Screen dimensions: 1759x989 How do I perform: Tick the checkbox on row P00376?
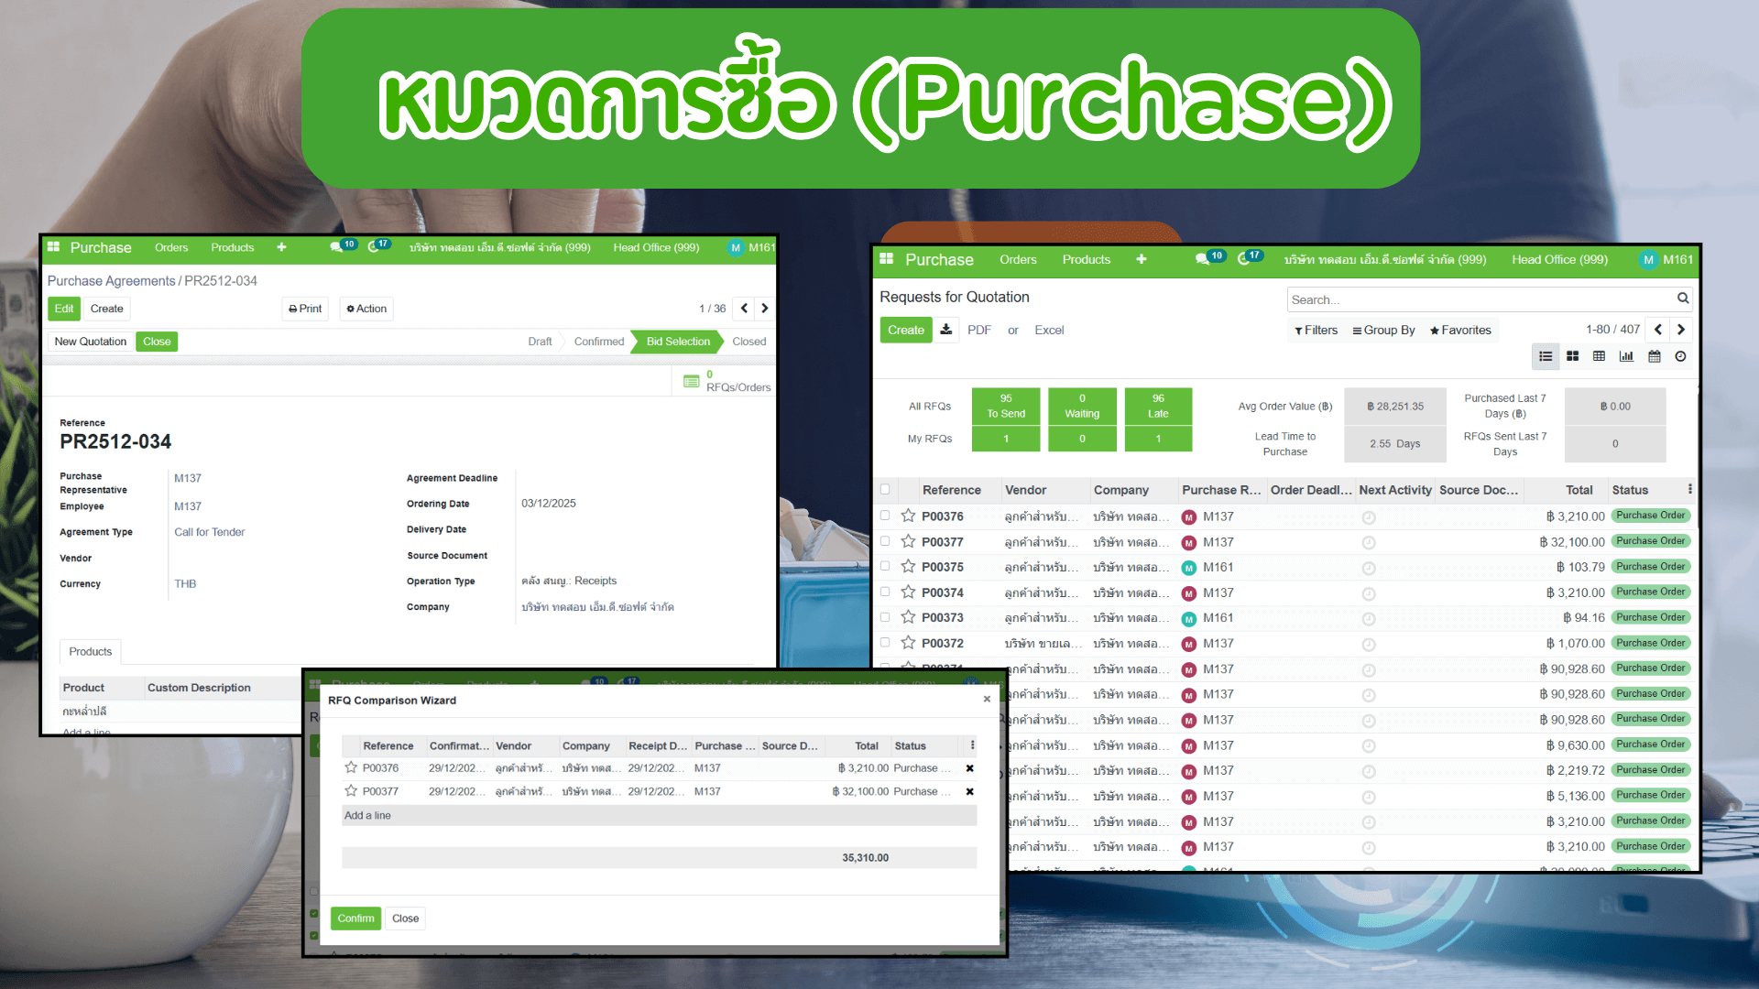point(885,515)
